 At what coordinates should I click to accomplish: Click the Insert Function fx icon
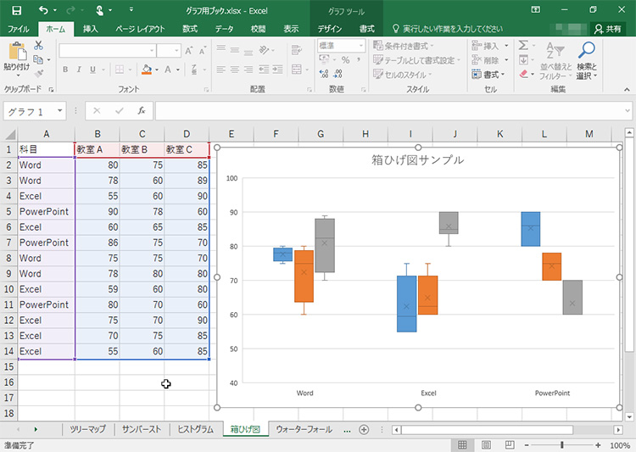point(142,111)
